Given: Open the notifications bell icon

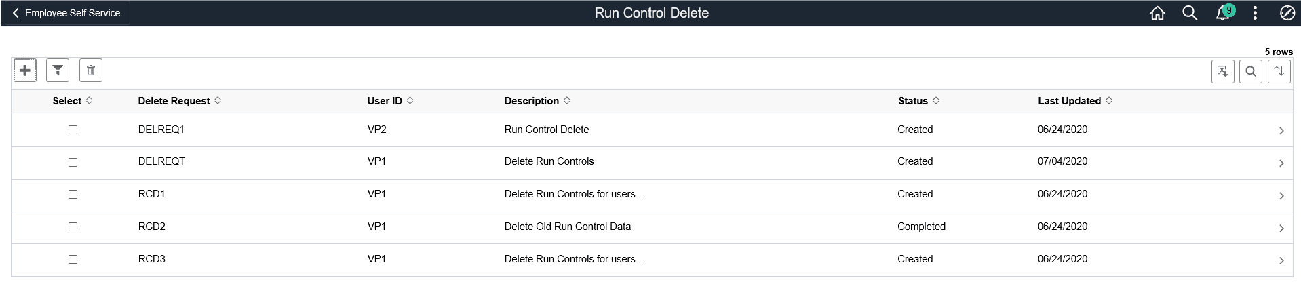Looking at the screenshot, I should 1223,13.
